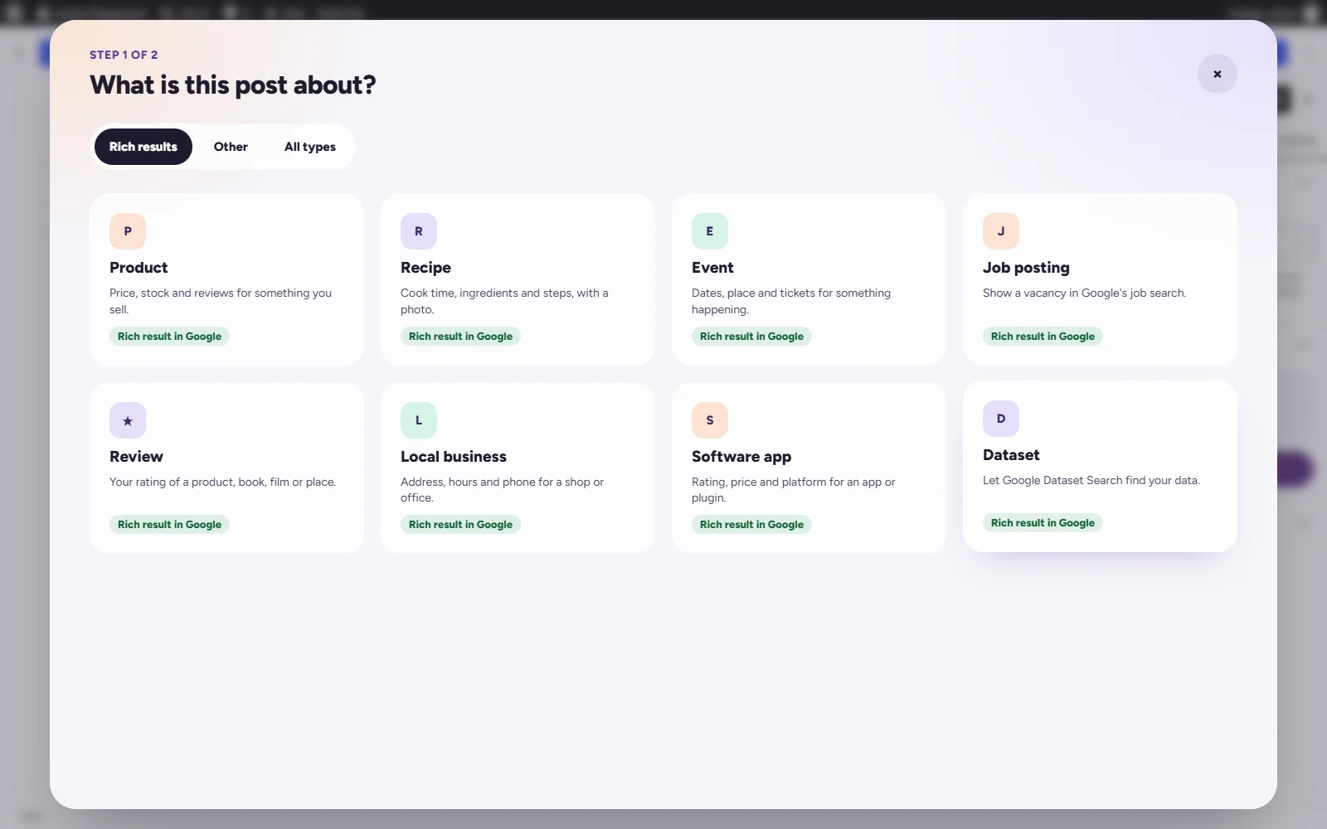Switch to the Other tab
Viewport: 1327px width, 829px height.
231,147
